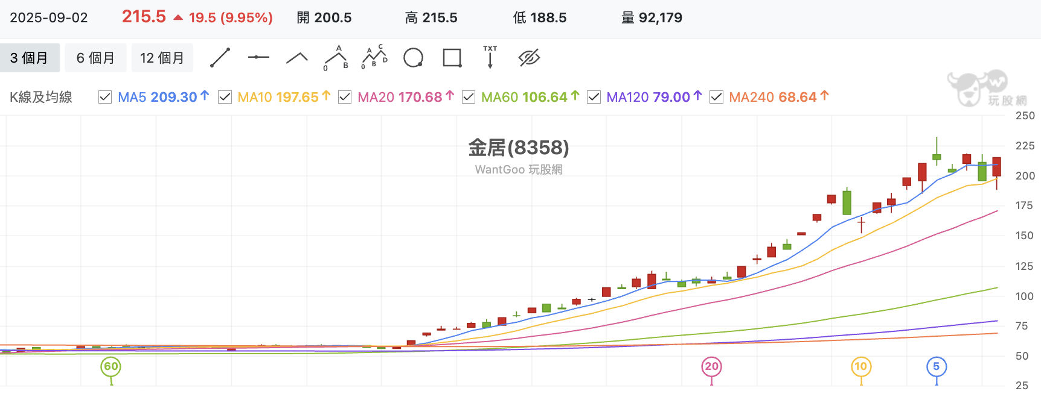Click the blue 5 marker on timeline
Image resolution: width=1041 pixels, height=394 pixels.
pos(937,366)
